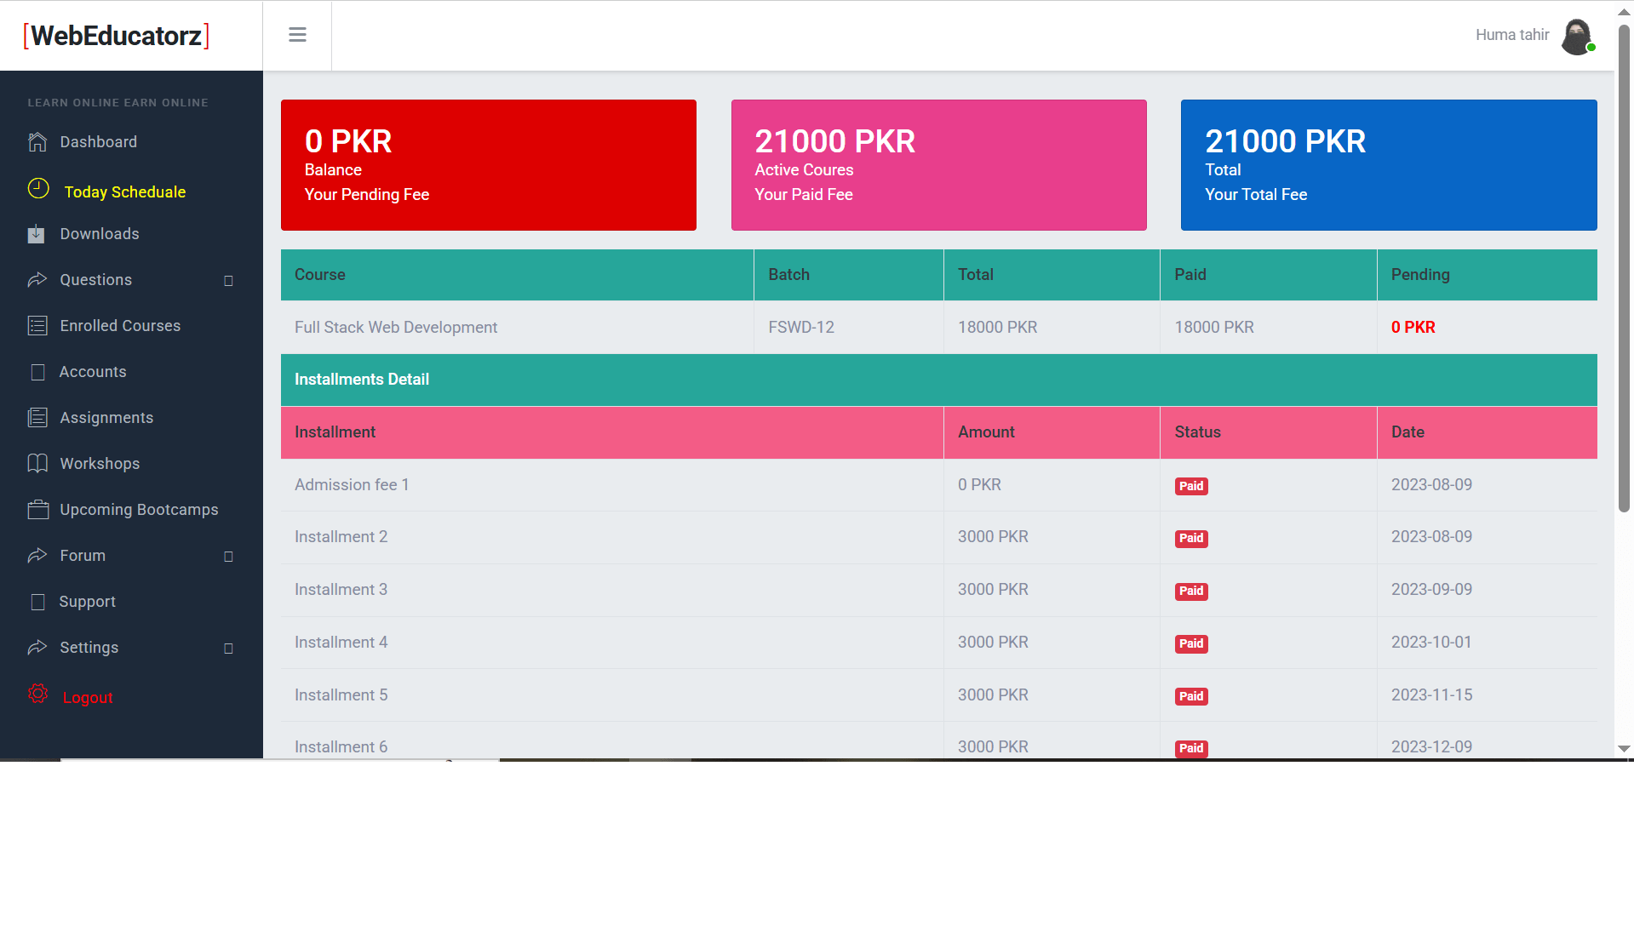1634x926 pixels.
Task: Click the WebEducatorz logo
Action: 117,36
